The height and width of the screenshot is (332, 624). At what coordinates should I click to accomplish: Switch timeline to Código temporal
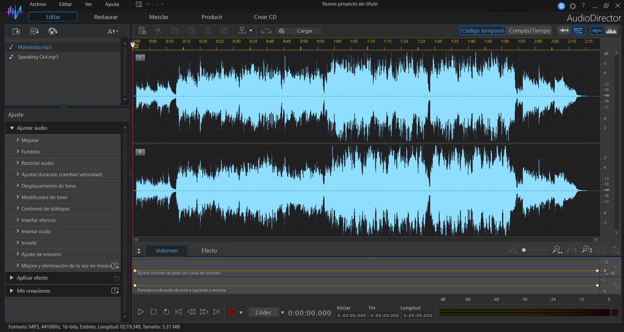click(482, 31)
